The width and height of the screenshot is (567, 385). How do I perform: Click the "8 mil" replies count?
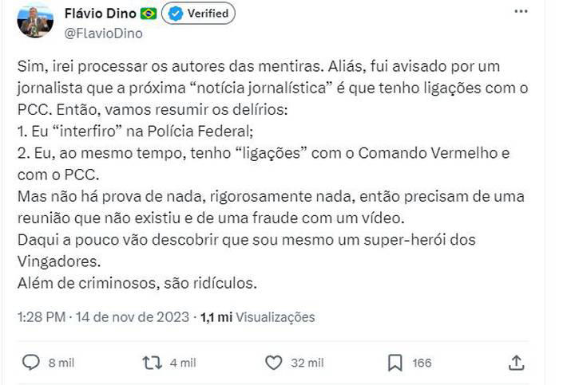(61, 363)
